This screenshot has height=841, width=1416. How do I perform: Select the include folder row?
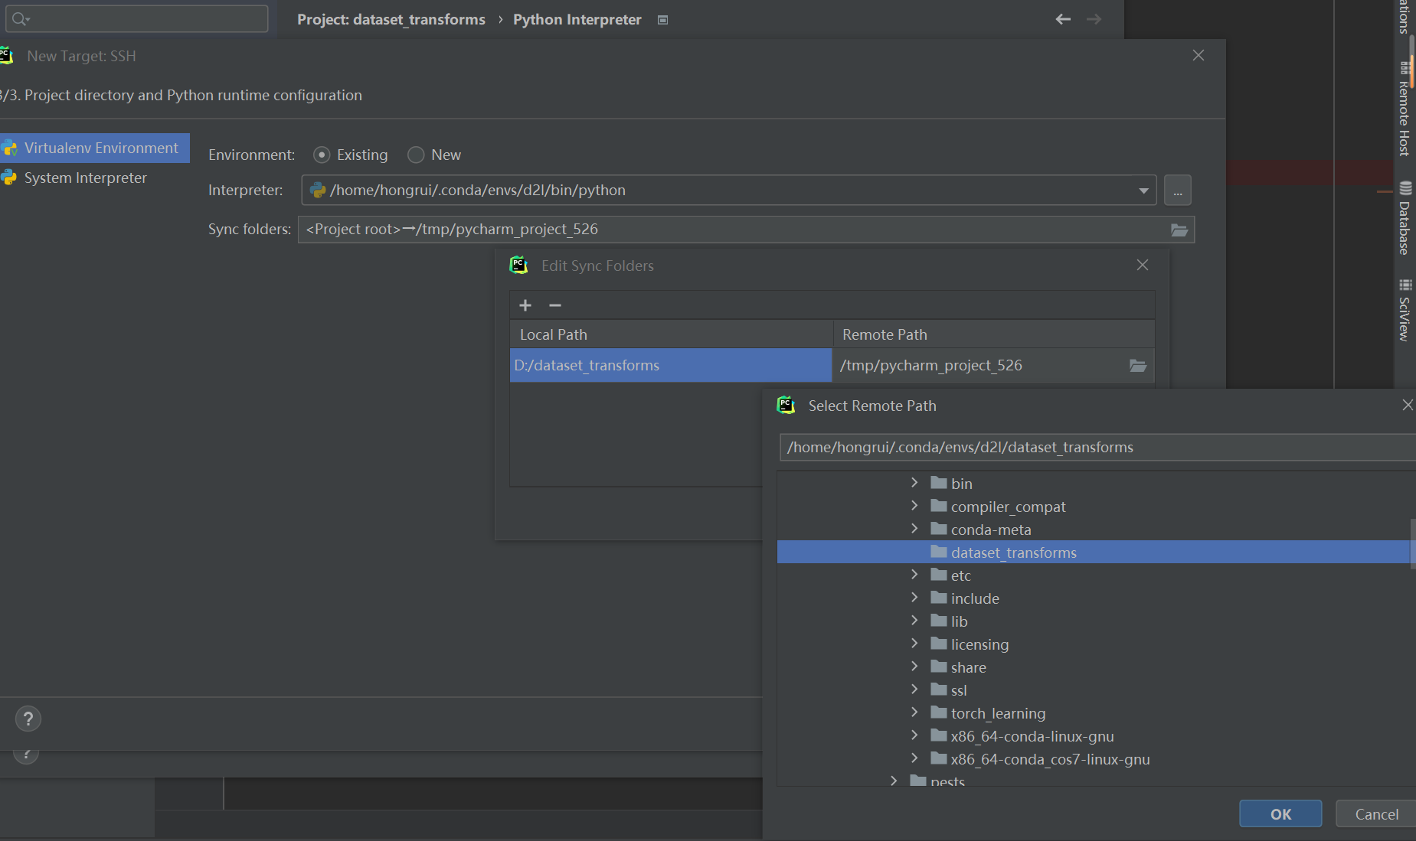[x=1094, y=598]
